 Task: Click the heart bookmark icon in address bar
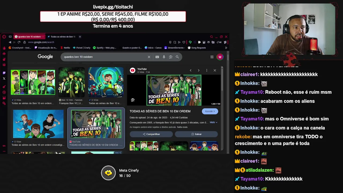[x=184, y=42]
